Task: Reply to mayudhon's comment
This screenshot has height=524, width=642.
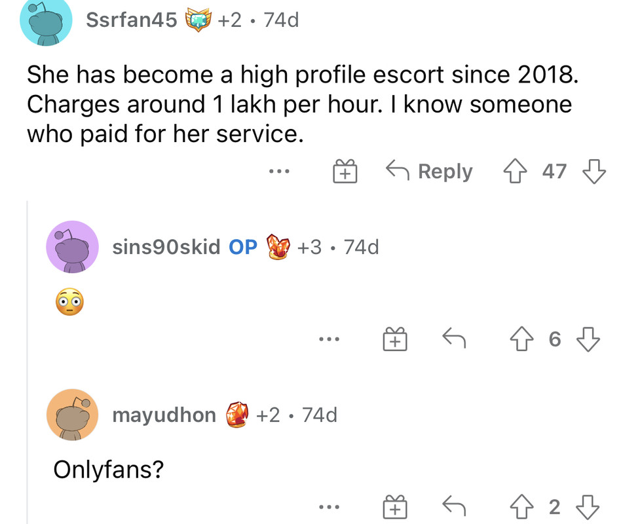Action: tap(453, 506)
